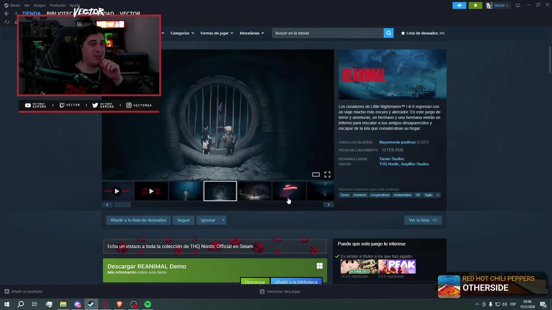The height and width of the screenshot is (310, 552).
Task: Open Gestionar descargas
Action: coord(280,291)
